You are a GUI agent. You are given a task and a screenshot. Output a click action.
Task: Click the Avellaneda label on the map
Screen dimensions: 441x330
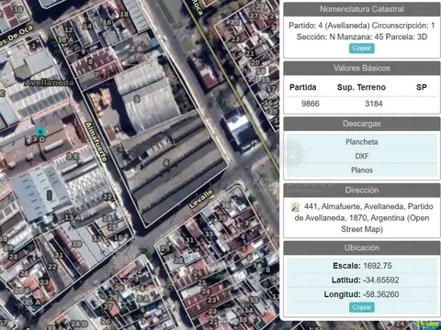[x=49, y=82]
